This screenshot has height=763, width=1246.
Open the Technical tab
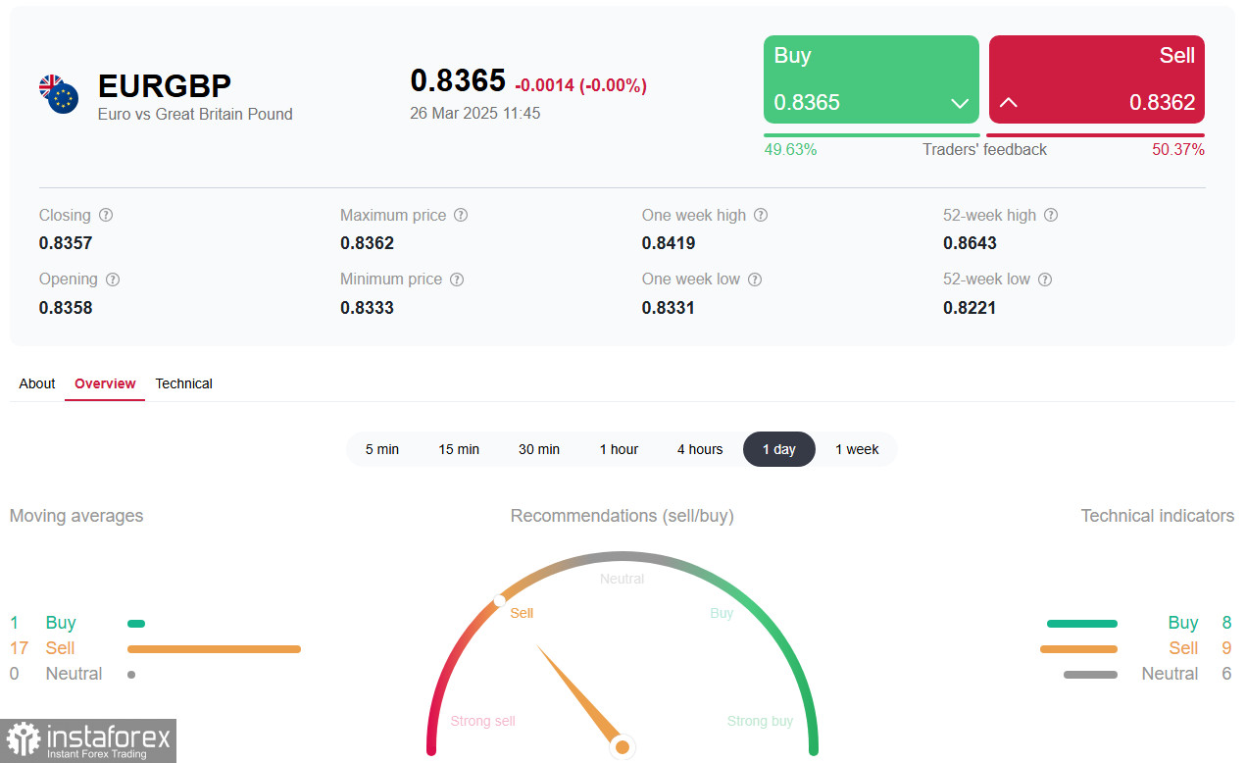point(183,383)
